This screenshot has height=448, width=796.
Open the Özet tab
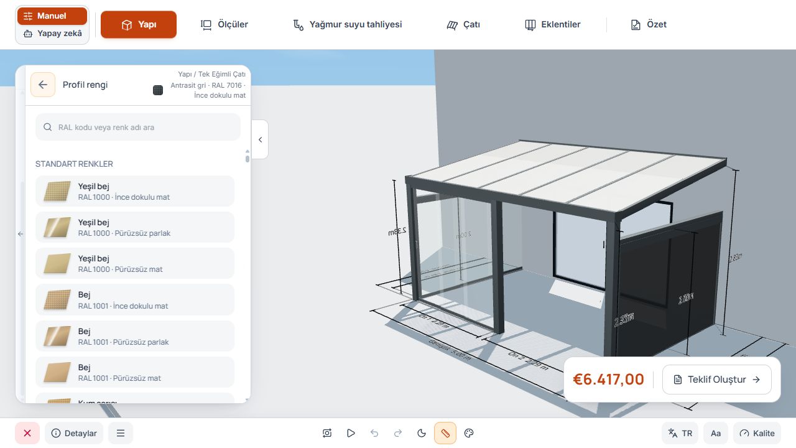point(648,25)
